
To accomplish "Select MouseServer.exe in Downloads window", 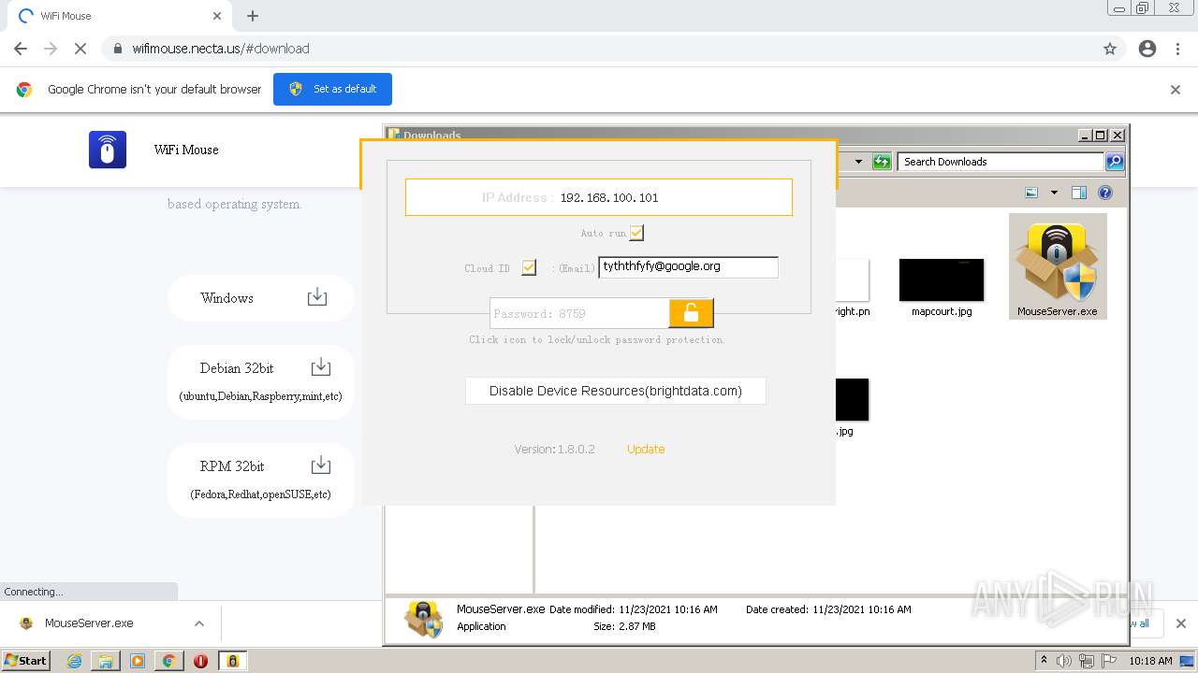I will pos(1058,266).
